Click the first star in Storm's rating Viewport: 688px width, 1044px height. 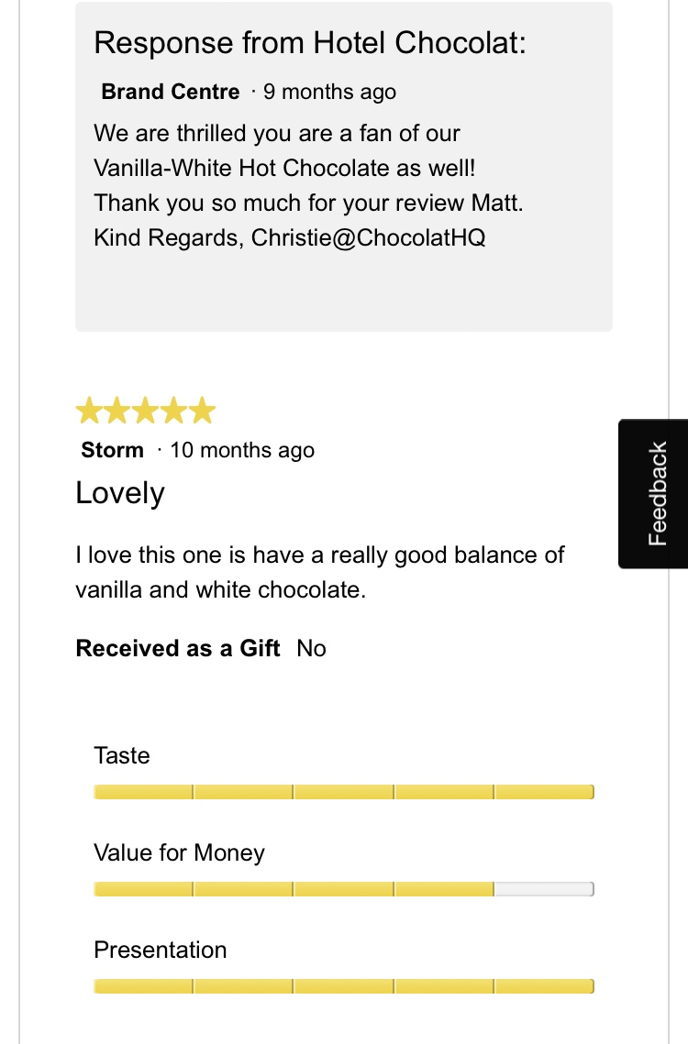click(x=89, y=412)
